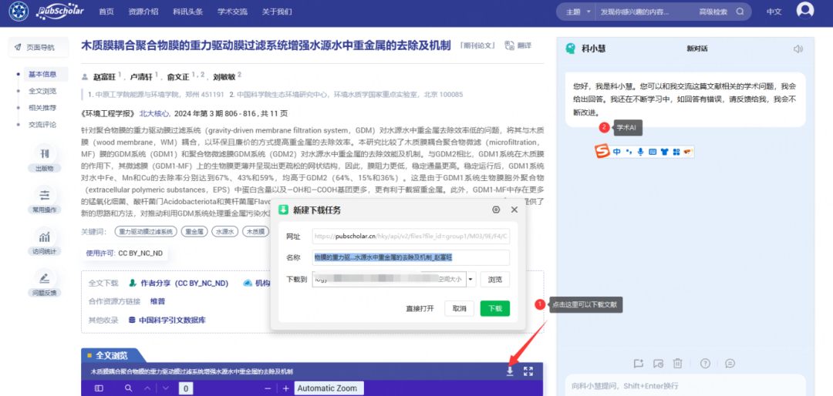Toggle Sogou punctuation mode icon
Viewport: 833px width, 396px height.
[629, 152]
